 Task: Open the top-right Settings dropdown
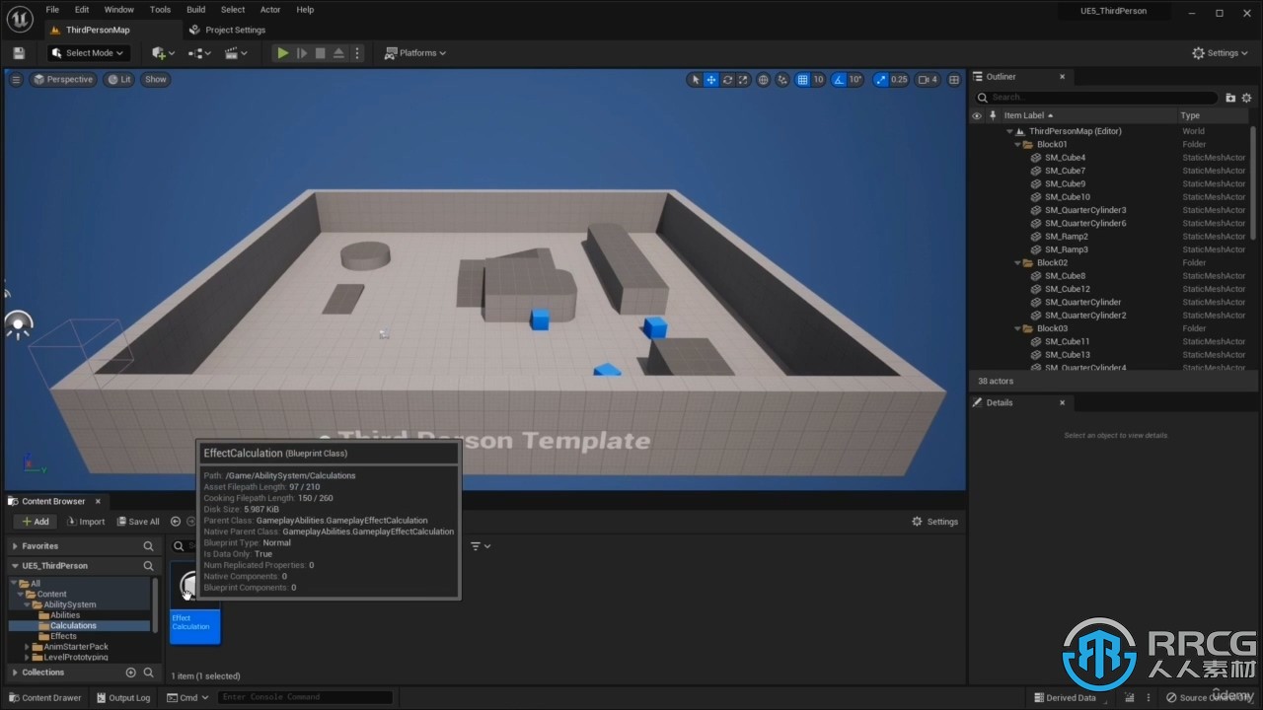point(1220,53)
